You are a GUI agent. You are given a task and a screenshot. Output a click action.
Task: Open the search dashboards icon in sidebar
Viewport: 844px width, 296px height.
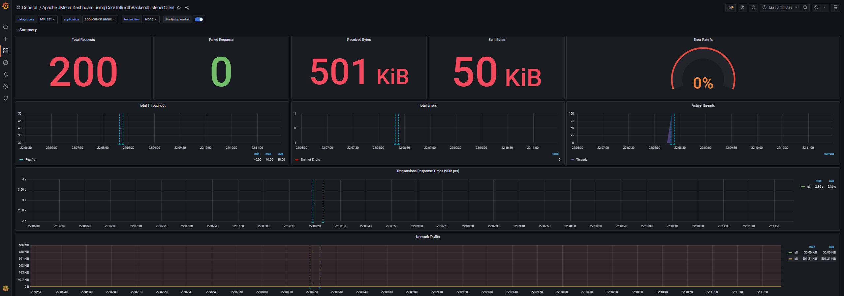6,27
